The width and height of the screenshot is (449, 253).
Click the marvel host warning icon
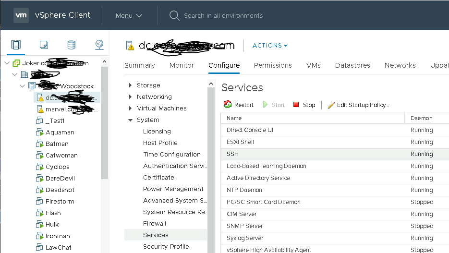[40, 109]
